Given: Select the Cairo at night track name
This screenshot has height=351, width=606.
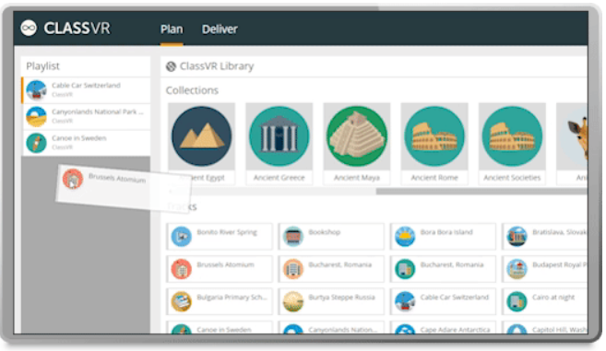Looking at the screenshot, I should 553,297.
